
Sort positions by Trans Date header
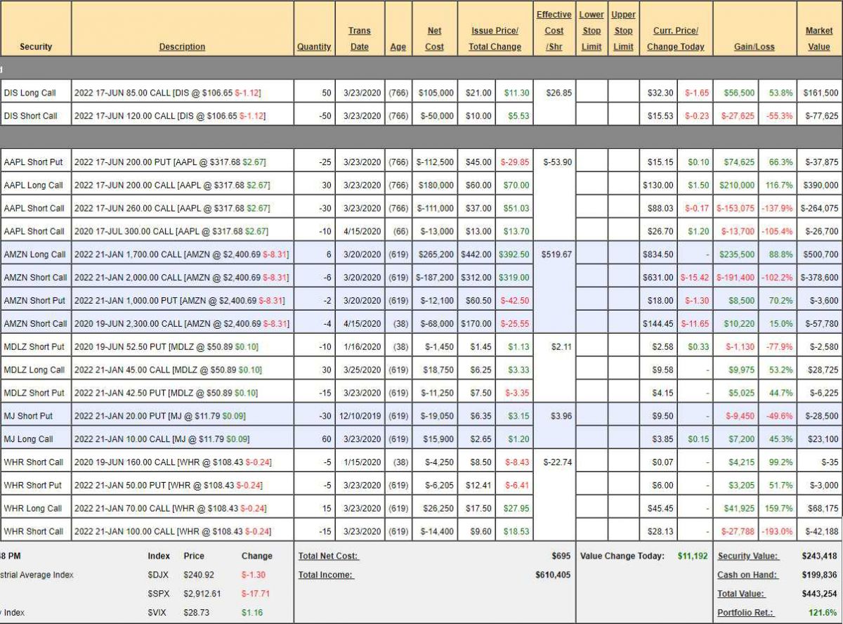359,39
